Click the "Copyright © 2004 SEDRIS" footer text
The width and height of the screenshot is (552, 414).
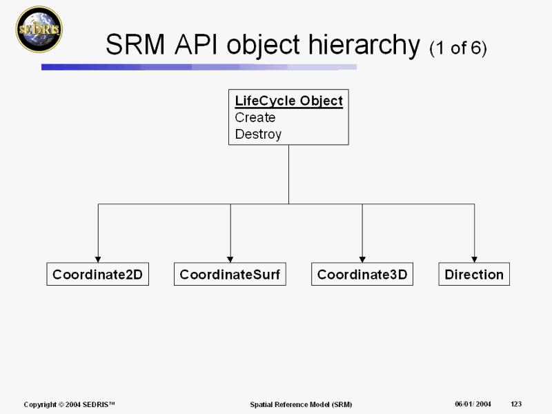[69, 404]
